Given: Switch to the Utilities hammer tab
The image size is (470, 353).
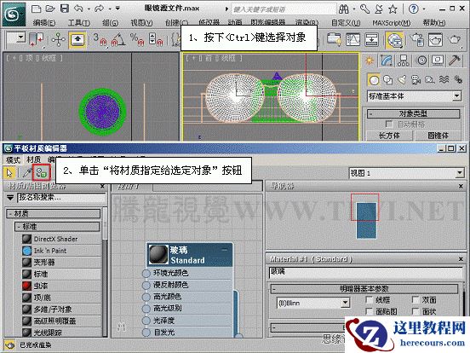Looking at the screenshot, I should pos(454,61).
